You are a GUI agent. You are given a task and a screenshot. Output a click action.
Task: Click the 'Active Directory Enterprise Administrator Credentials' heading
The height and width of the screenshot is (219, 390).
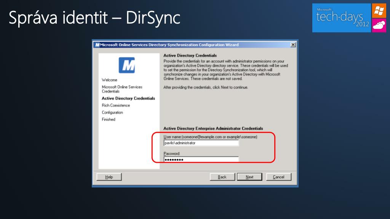tap(213, 129)
